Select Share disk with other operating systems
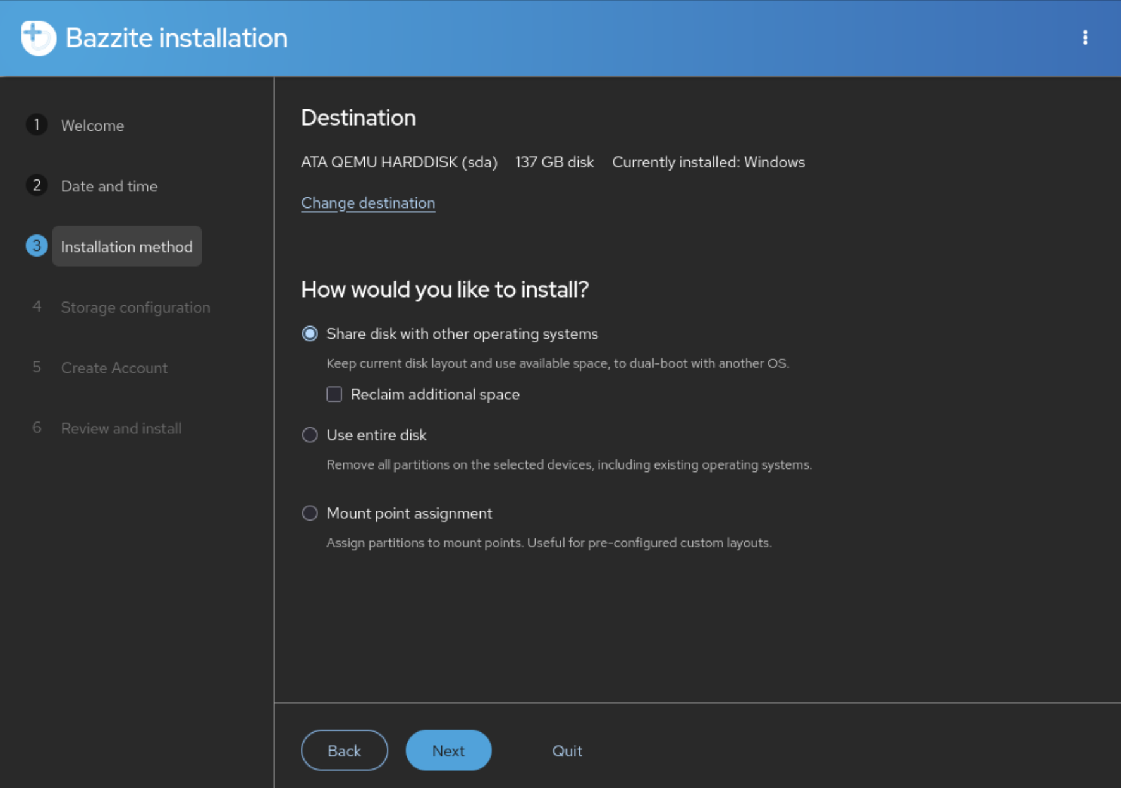This screenshot has width=1121, height=788. coord(310,334)
